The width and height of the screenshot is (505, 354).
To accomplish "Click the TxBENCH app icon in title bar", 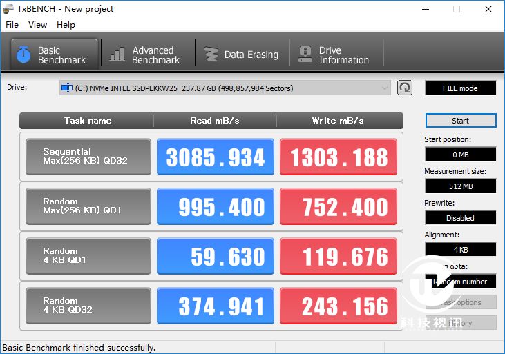I will (8, 9).
